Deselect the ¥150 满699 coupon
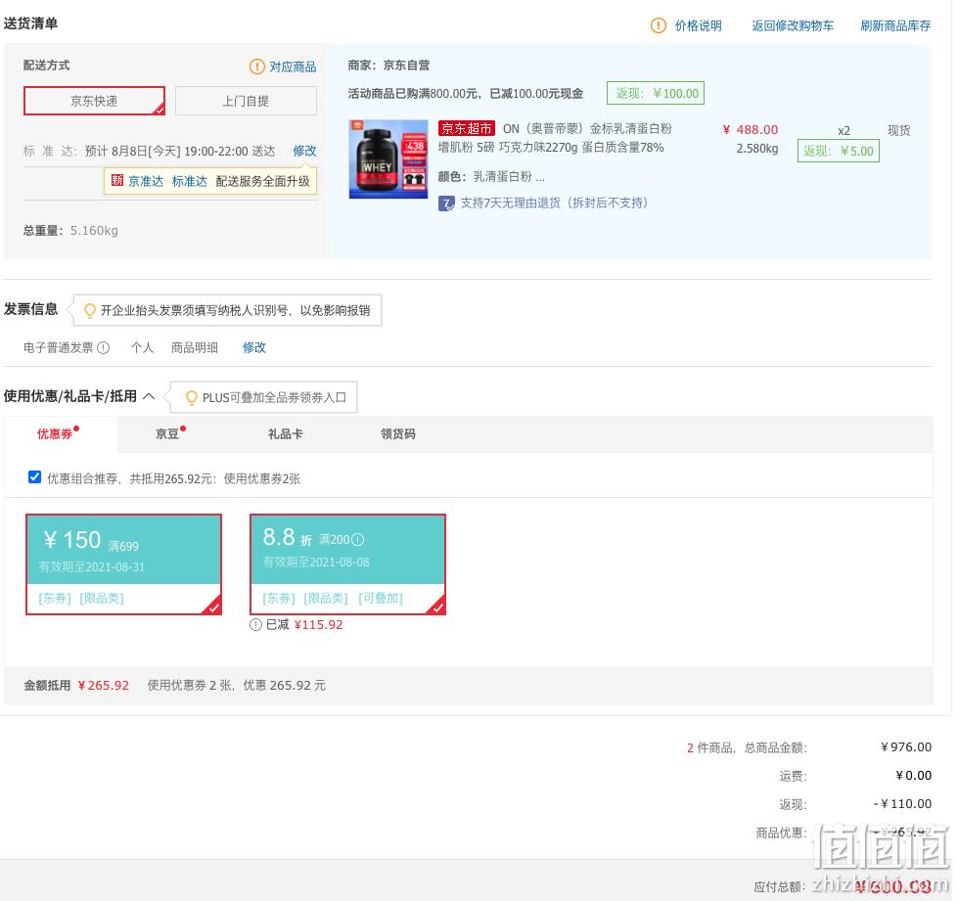958x901 pixels. point(123,563)
